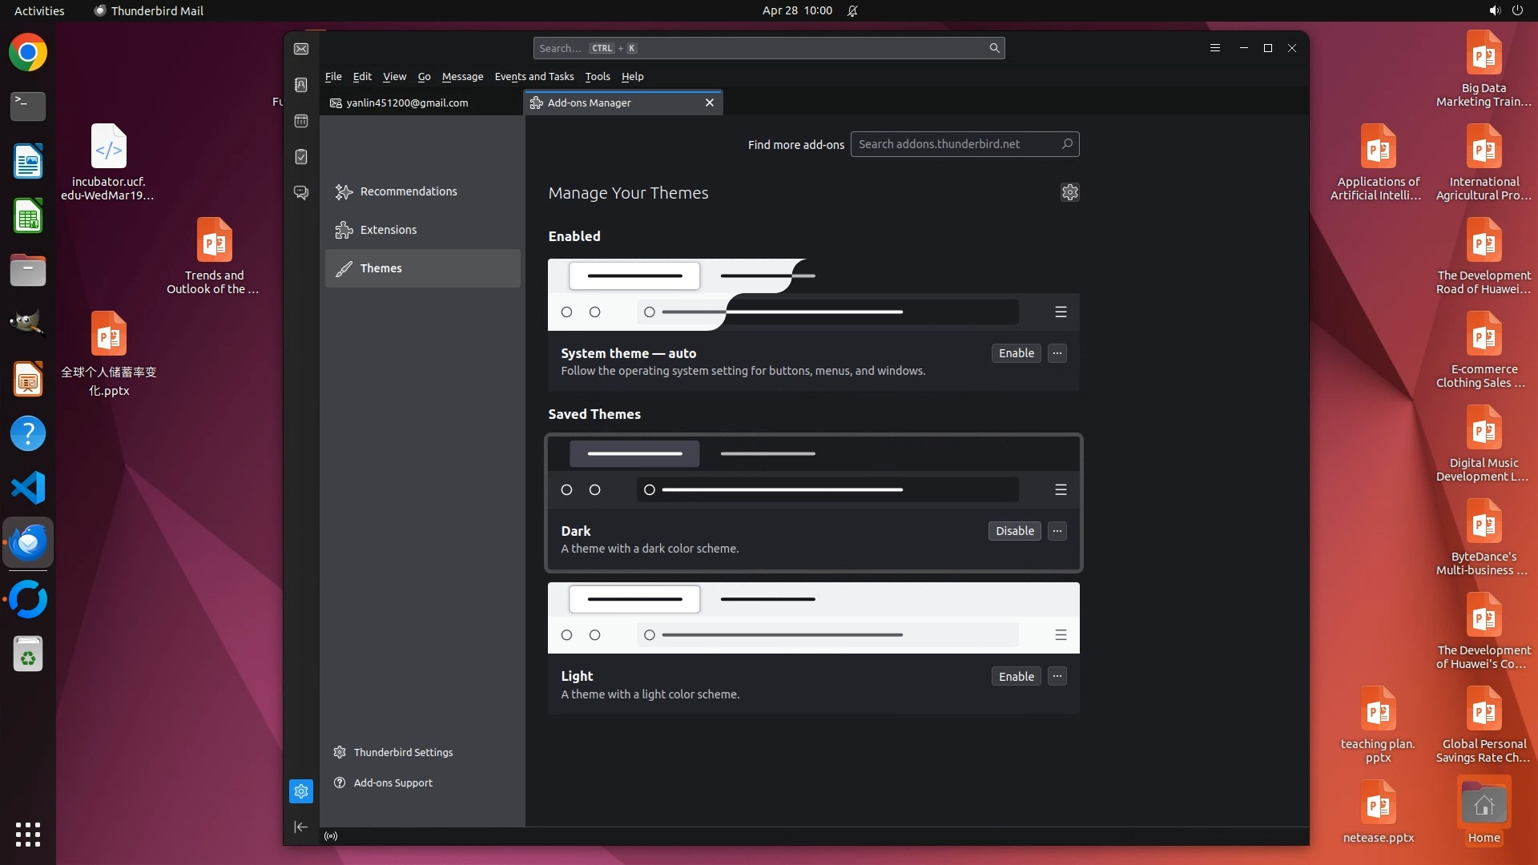This screenshot has width=1538, height=865.
Task: Open the Address Book space icon
Action: click(x=301, y=85)
